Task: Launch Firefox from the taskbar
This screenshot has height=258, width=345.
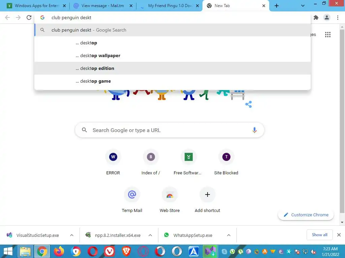Action: coord(59,251)
